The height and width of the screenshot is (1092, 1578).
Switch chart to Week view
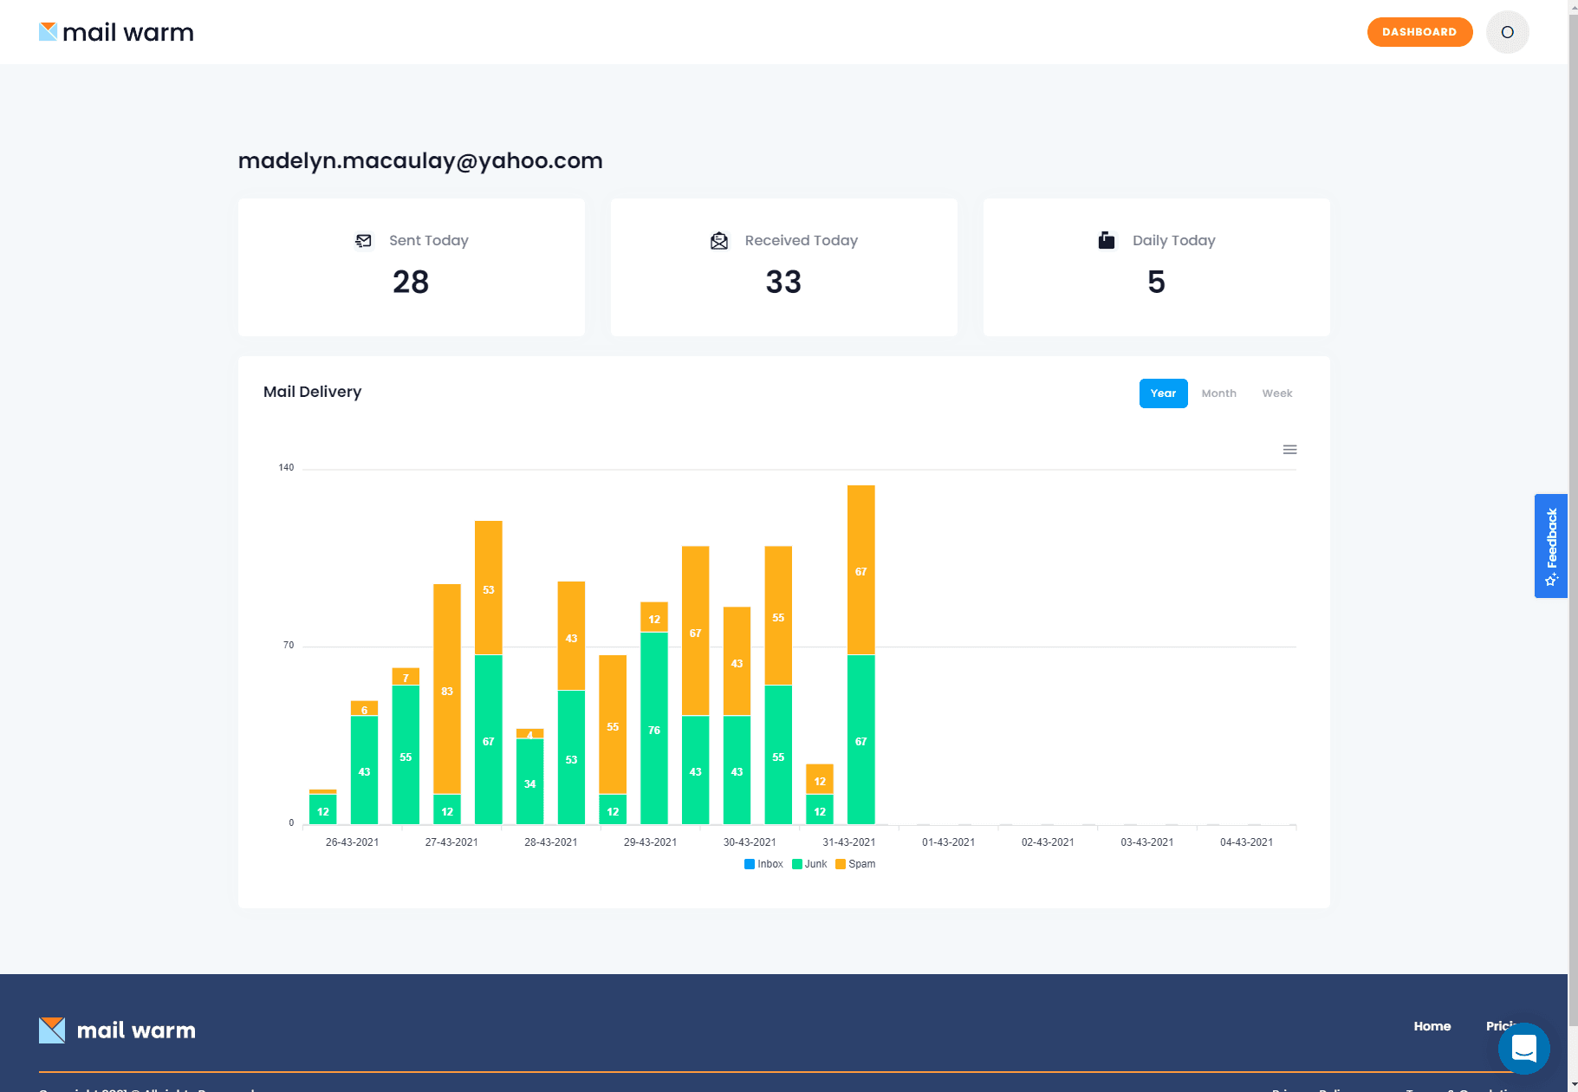click(1276, 393)
